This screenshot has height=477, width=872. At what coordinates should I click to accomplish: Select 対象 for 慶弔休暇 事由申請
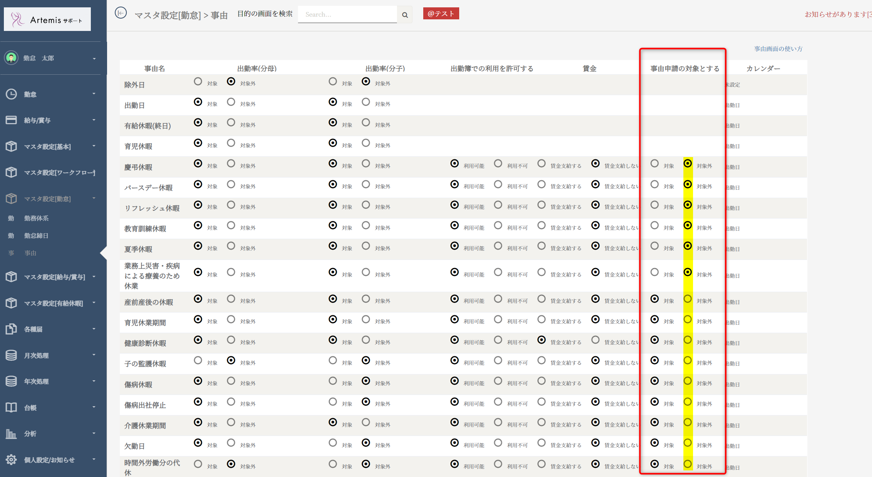pyautogui.click(x=654, y=164)
